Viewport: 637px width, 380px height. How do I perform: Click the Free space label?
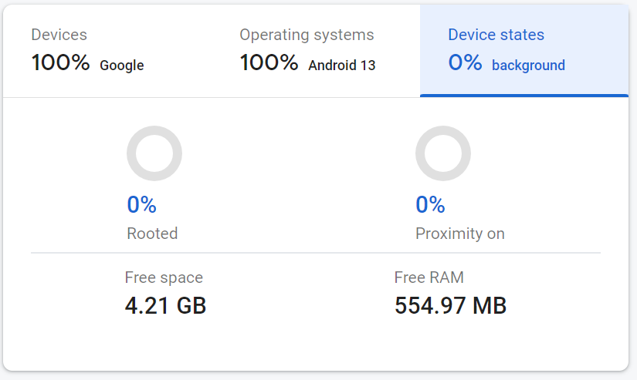(164, 277)
